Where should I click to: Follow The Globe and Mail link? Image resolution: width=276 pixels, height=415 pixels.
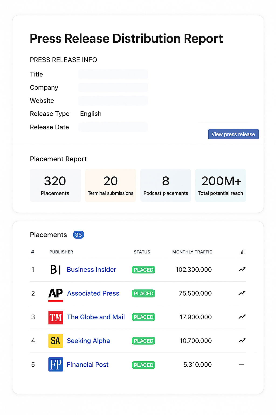(96, 317)
